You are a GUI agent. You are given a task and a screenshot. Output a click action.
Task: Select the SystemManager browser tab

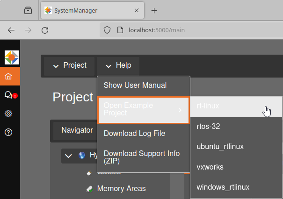[92, 10]
